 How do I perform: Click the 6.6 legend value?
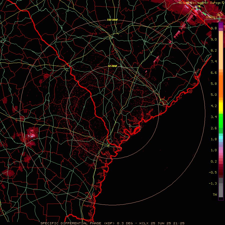click(214, 72)
